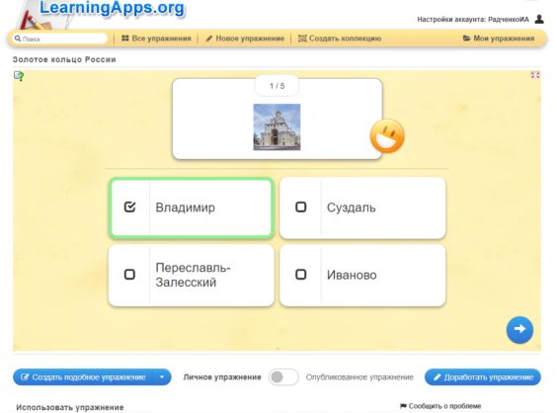Click the Золотое кольцо России title
The width and height of the screenshot is (557, 413).
point(64,59)
